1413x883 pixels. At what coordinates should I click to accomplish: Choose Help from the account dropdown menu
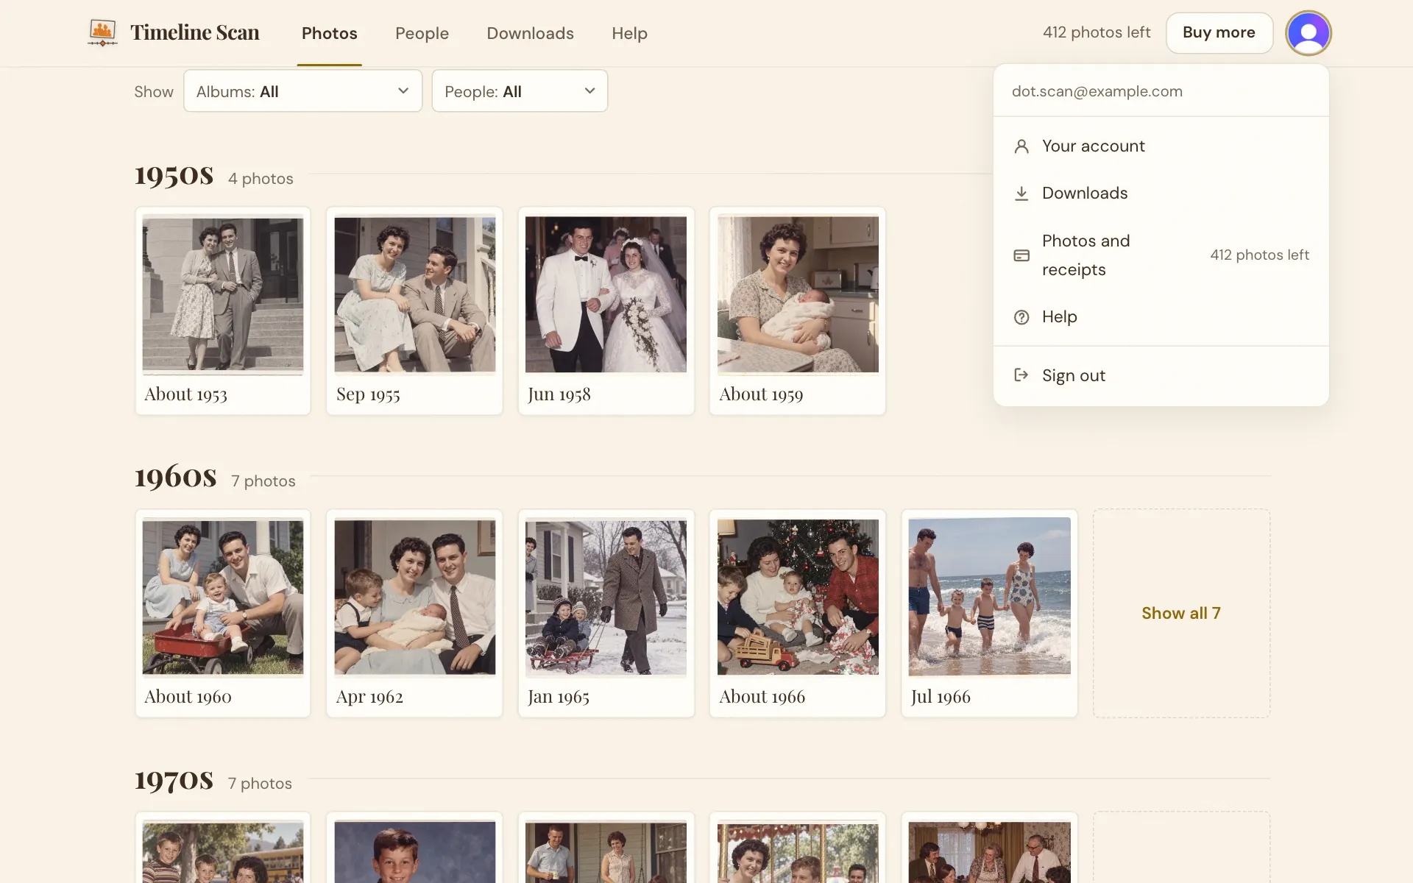1161,317
